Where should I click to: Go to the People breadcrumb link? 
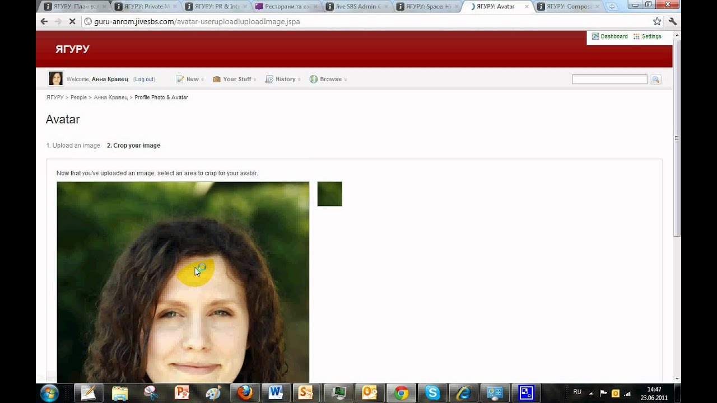78,97
